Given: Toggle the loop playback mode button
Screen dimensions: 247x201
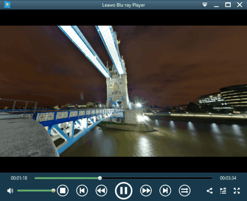Looking at the screenshot, I should coord(185,191).
